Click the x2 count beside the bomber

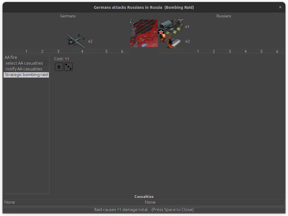(90, 41)
